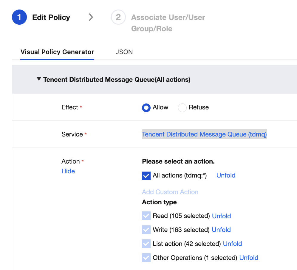297x270 pixels.
Task: Click the step 2 circle icon
Action: [x=118, y=17]
